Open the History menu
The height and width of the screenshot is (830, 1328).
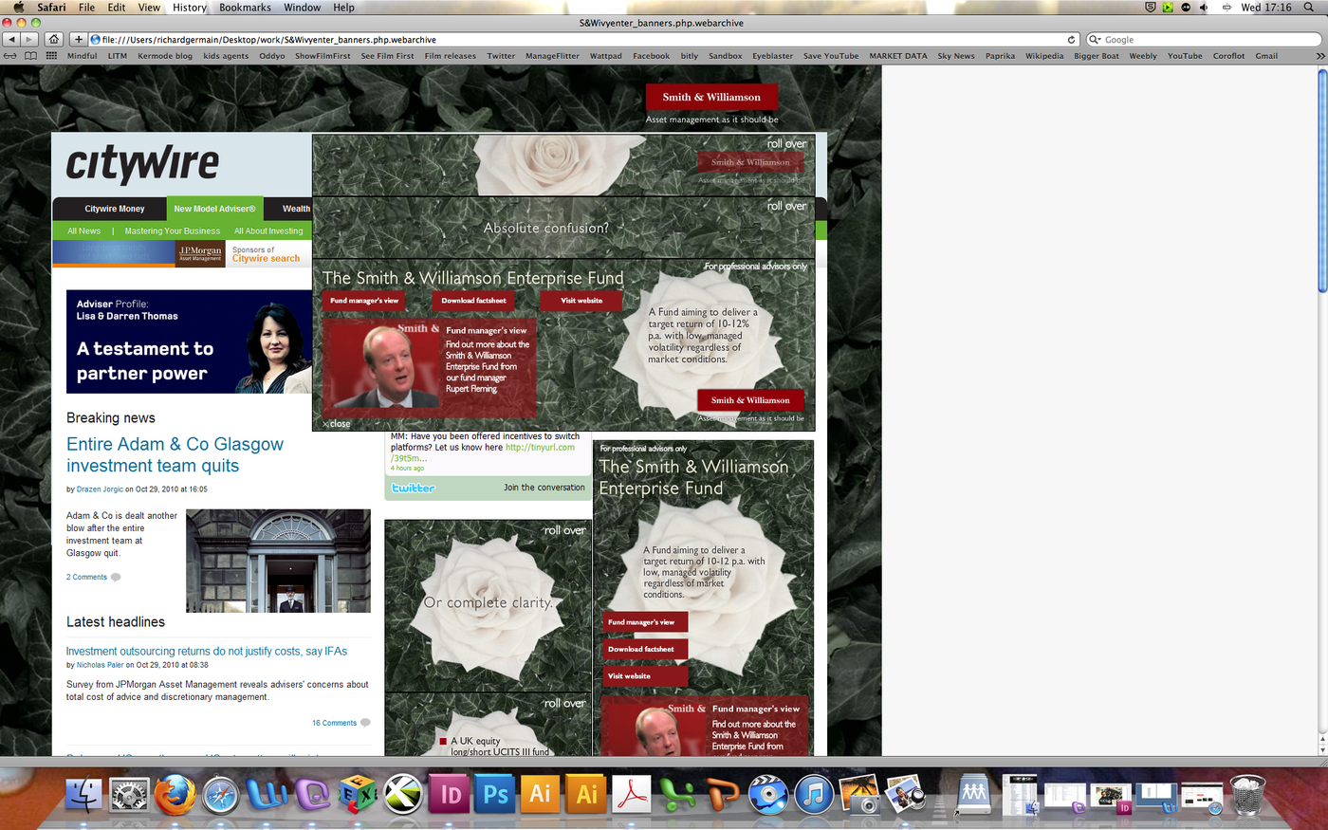point(190,7)
